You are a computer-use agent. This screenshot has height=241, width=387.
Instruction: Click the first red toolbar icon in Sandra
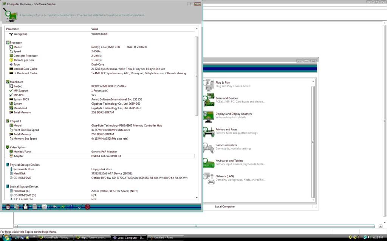tap(8, 207)
